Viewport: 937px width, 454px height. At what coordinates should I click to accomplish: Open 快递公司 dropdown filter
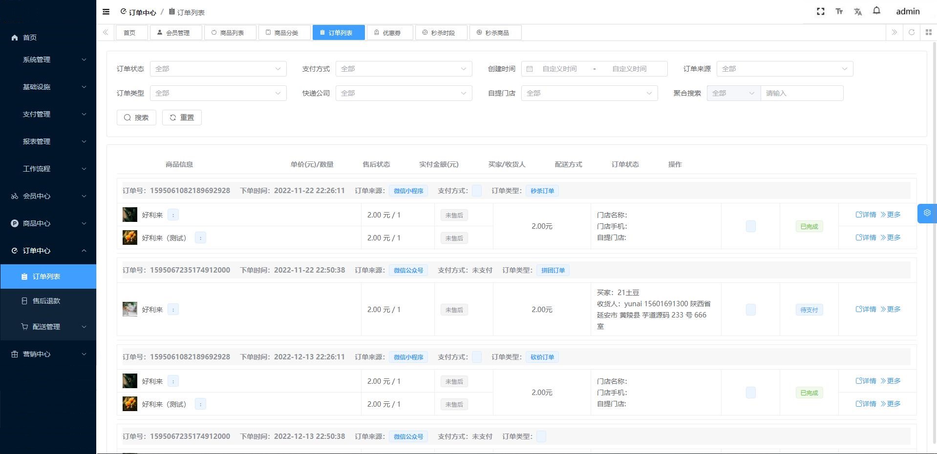404,93
